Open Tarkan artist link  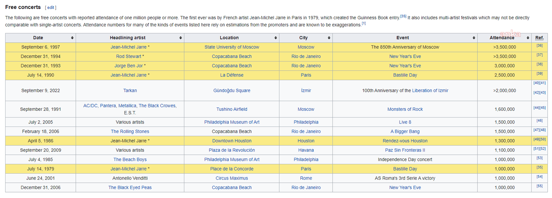(x=130, y=90)
